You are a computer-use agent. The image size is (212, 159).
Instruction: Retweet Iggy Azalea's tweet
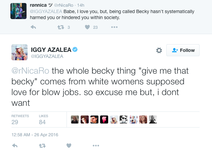click(42, 146)
